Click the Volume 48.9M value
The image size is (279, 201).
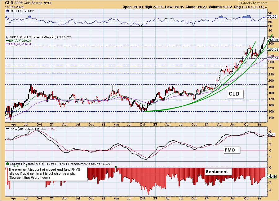click(x=220, y=7)
